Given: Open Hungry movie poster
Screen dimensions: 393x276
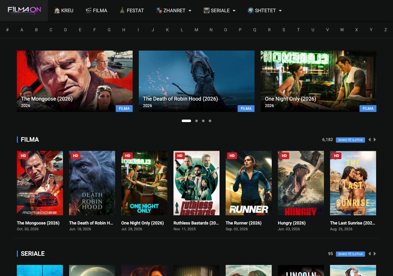Looking at the screenshot, I should tap(301, 183).
